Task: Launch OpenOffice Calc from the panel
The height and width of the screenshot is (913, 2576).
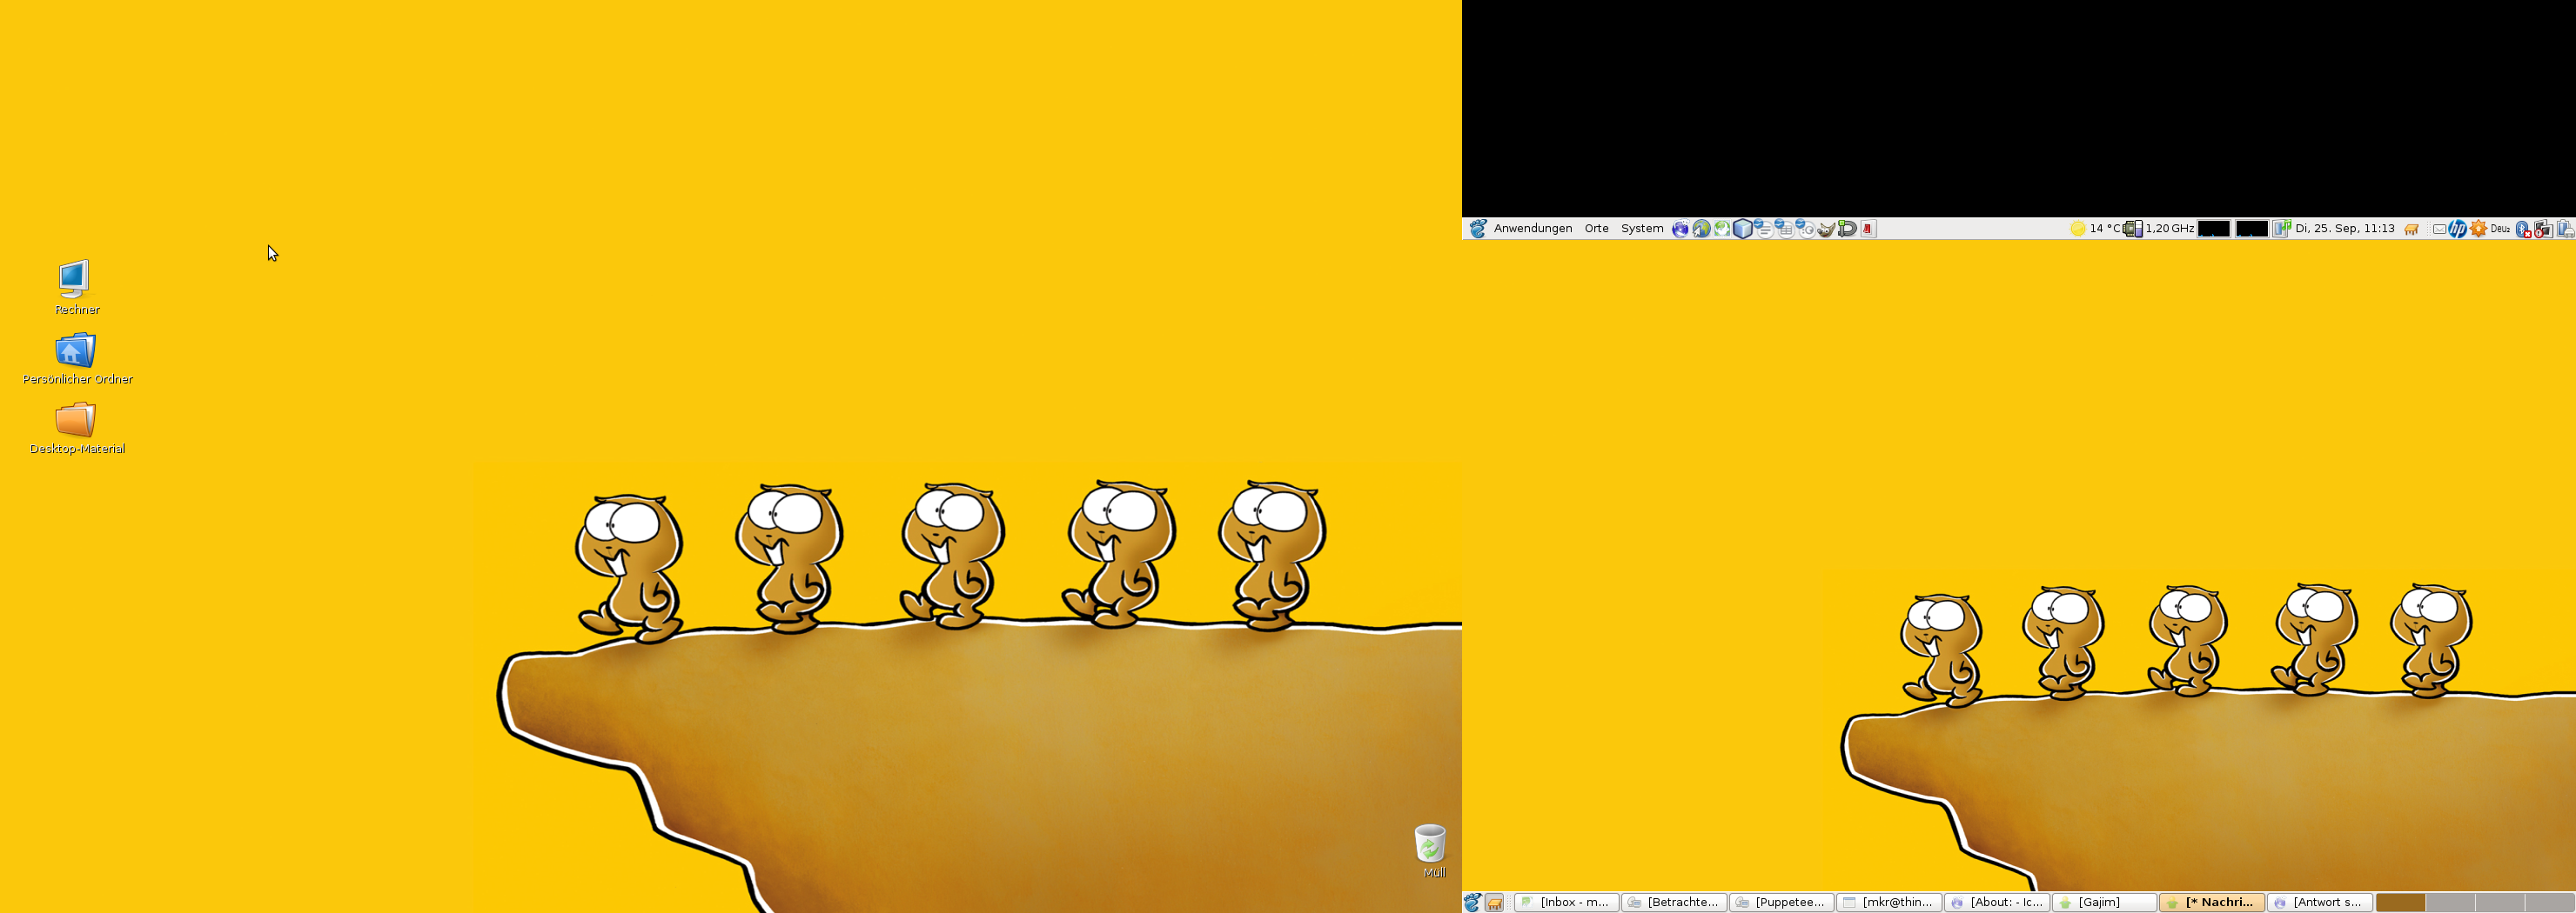Action: click(x=1785, y=229)
